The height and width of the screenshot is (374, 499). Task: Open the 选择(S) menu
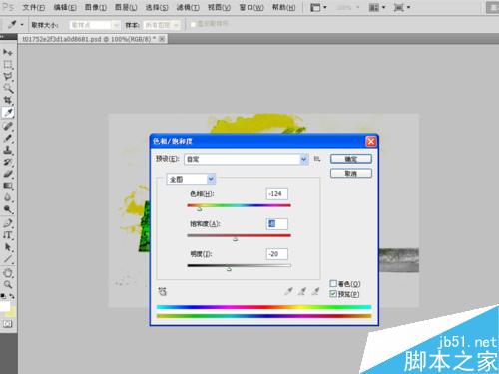point(157,7)
